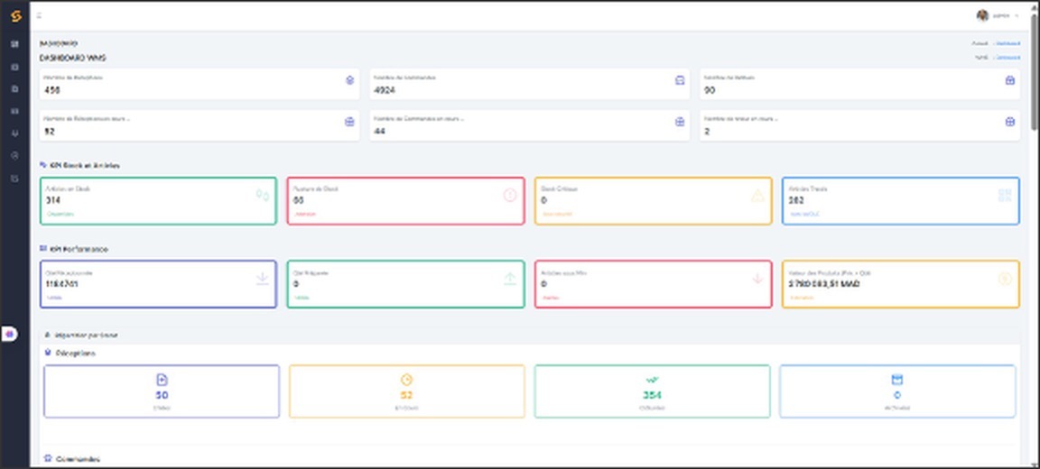This screenshot has height=469, width=1040.
Task: Open the admin user dropdown
Action: tap(998, 15)
